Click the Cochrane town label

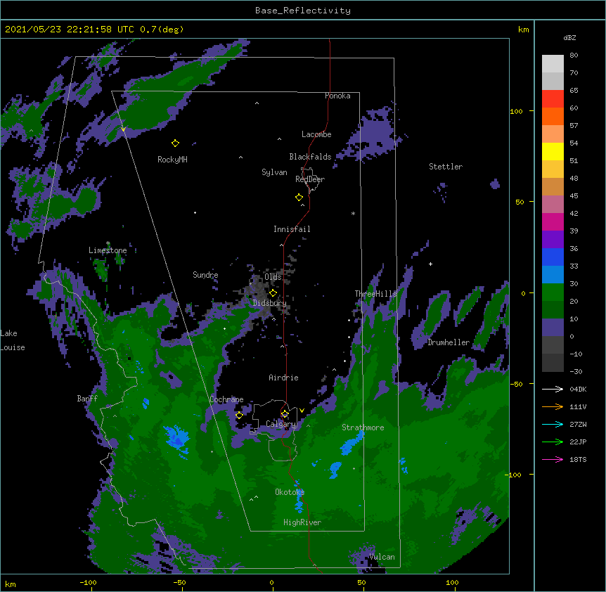[226, 399]
